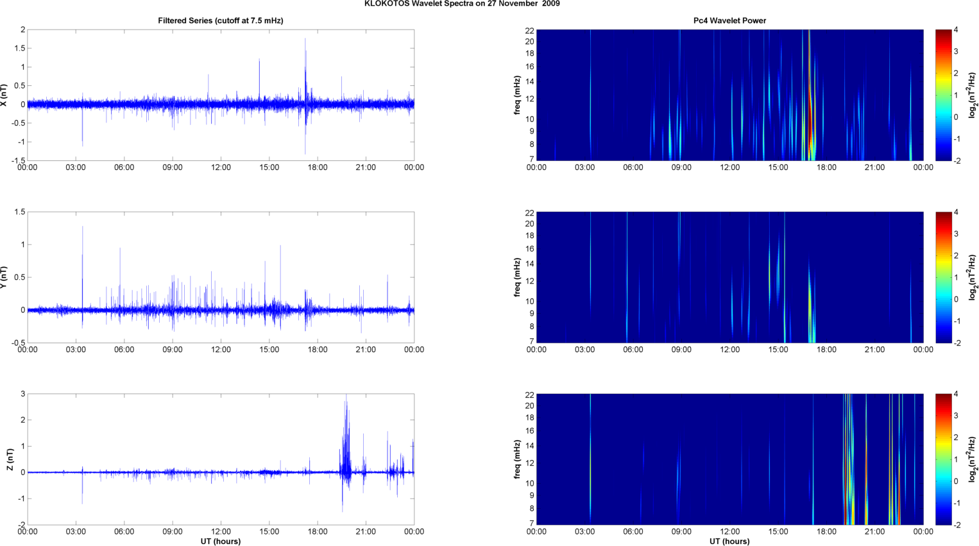Image resolution: width=979 pixels, height=546 pixels.
Task: Select the Y (nT) axis label
Action: pyautogui.click(x=4, y=277)
